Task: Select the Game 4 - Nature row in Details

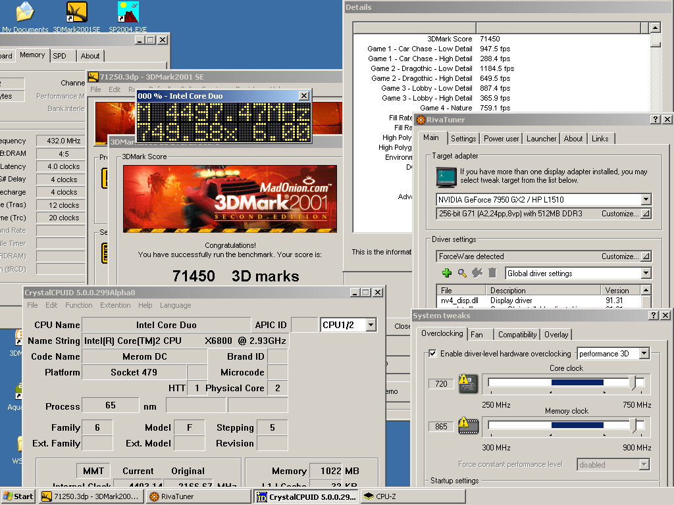Action: [x=501, y=108]
